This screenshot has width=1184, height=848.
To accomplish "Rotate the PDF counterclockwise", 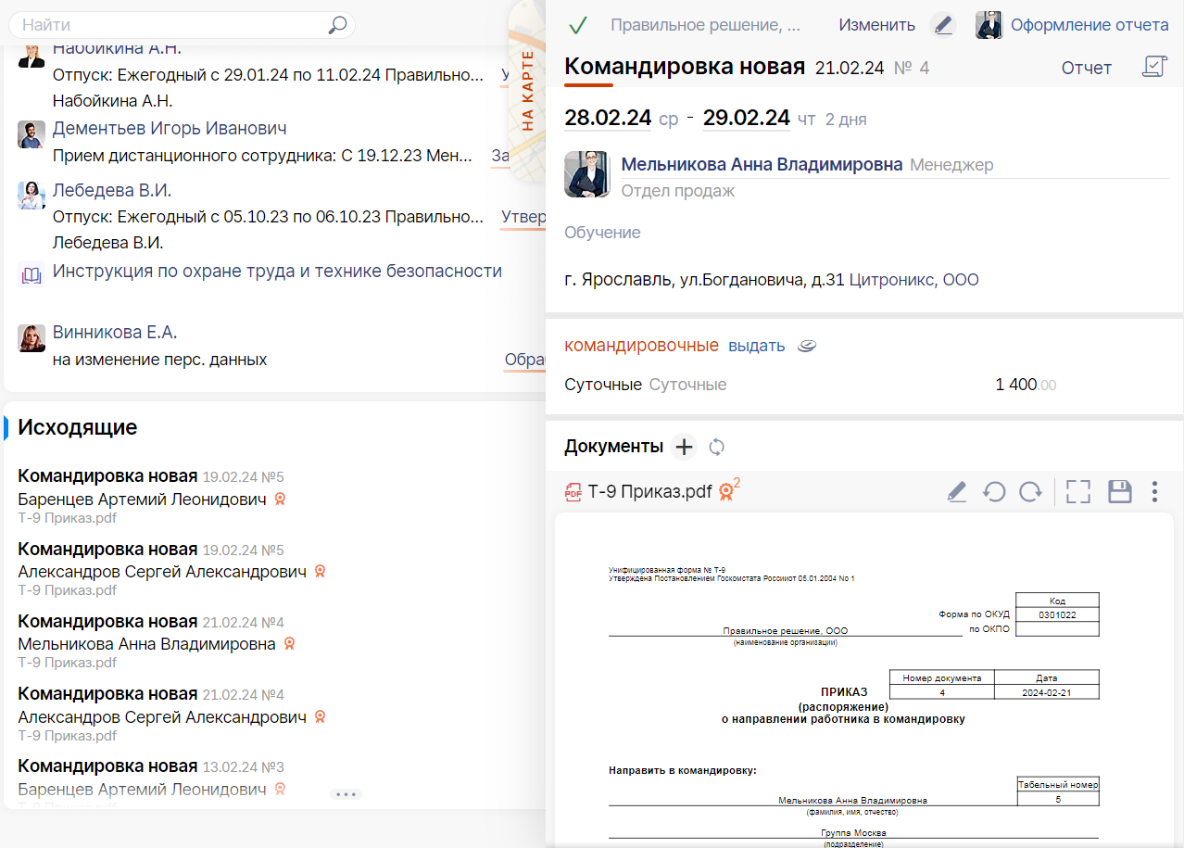I will click(994, 492).
